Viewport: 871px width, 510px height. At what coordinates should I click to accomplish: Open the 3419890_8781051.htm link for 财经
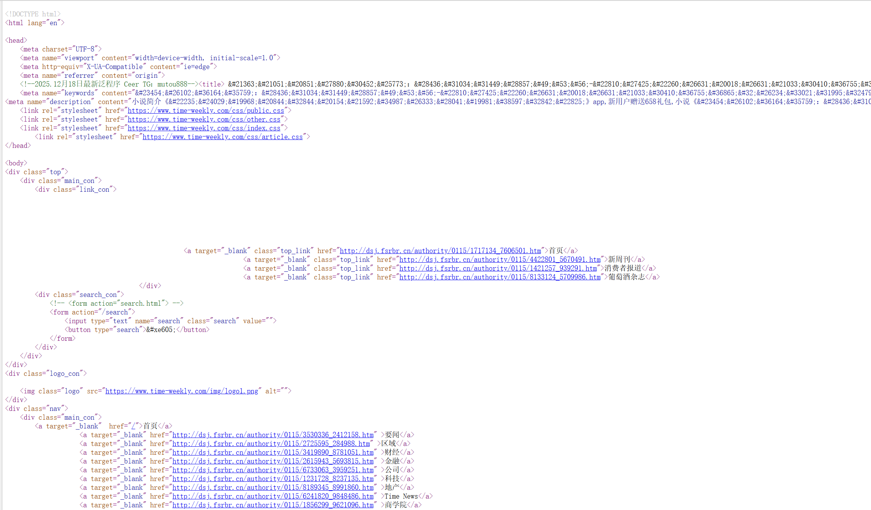pos(273,452)
